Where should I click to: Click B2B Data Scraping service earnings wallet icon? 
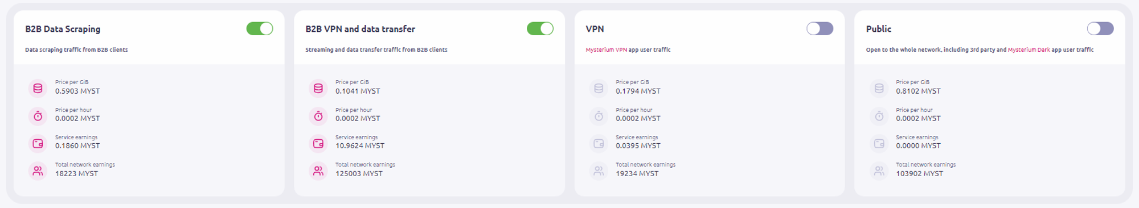tap(38, 143)
